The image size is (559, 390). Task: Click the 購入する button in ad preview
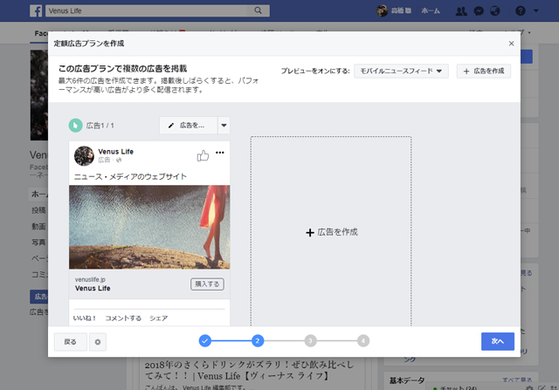(207, 284)
